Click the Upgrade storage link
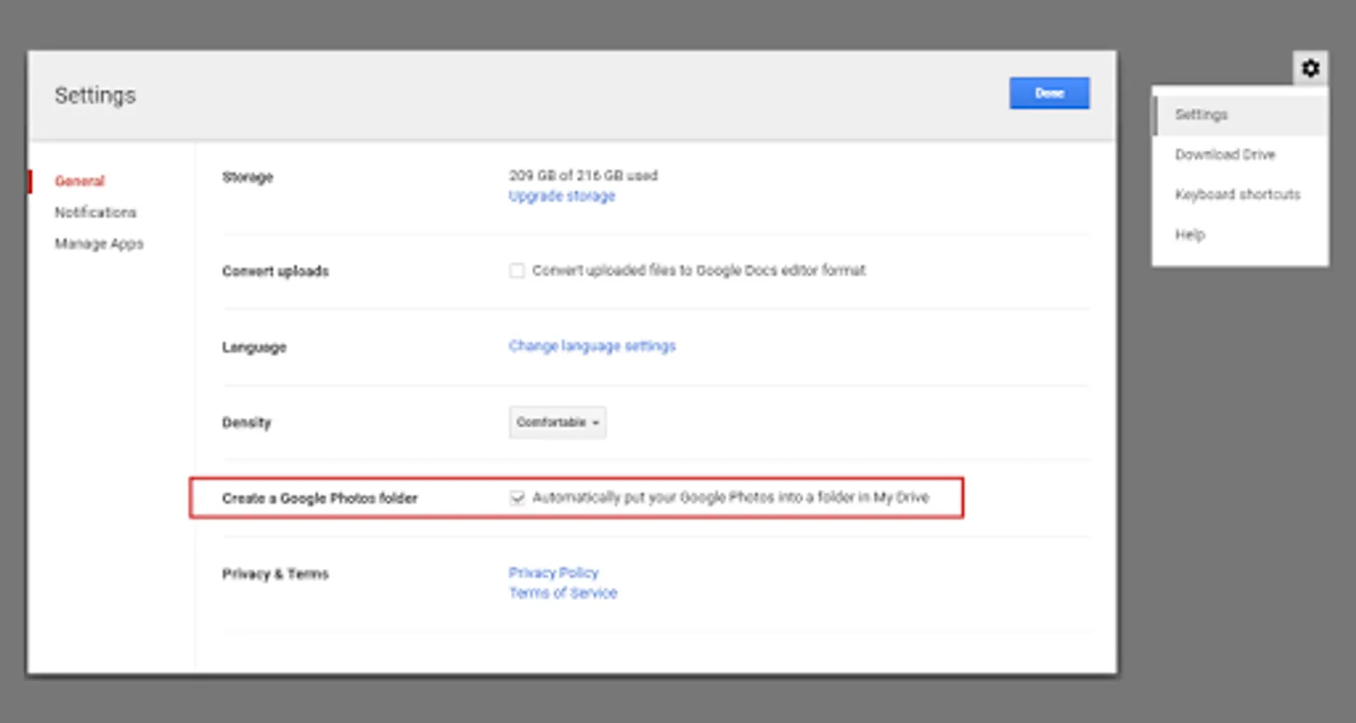This screenshot has width=1356, height=723. pyautogui.click(x=562, y=196)
